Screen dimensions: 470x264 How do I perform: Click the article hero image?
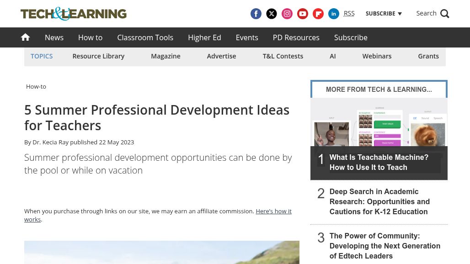[161, 252]
